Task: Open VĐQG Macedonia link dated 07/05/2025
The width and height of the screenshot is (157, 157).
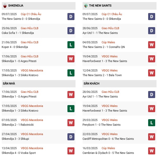Action: [x=32, y=120]
